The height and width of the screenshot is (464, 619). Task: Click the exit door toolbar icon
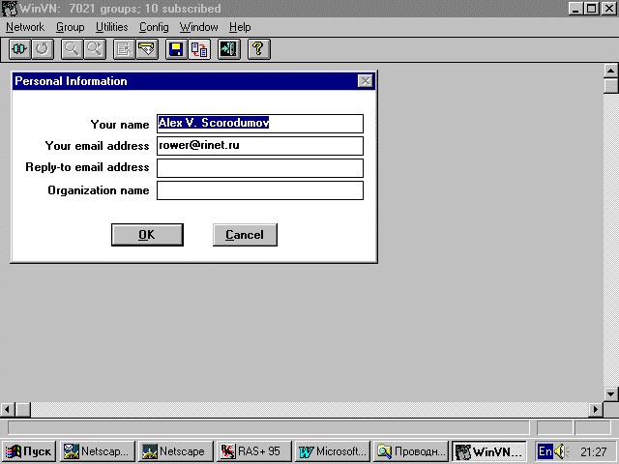229,49
